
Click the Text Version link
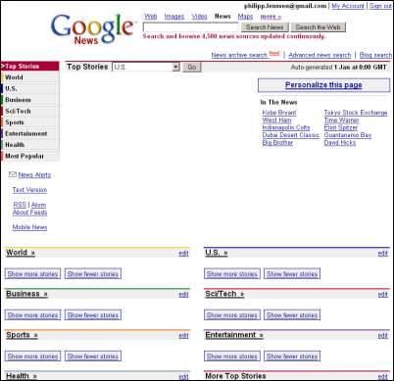tap(29, 190)
